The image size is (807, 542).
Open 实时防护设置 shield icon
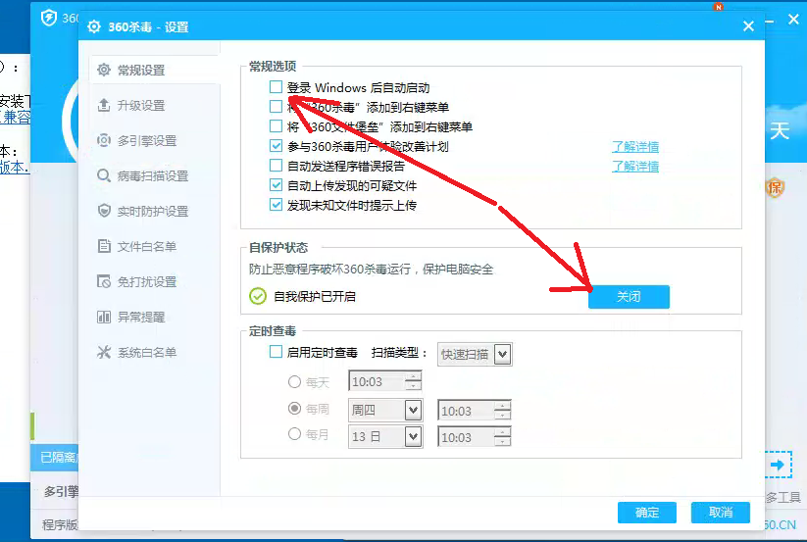104,211
